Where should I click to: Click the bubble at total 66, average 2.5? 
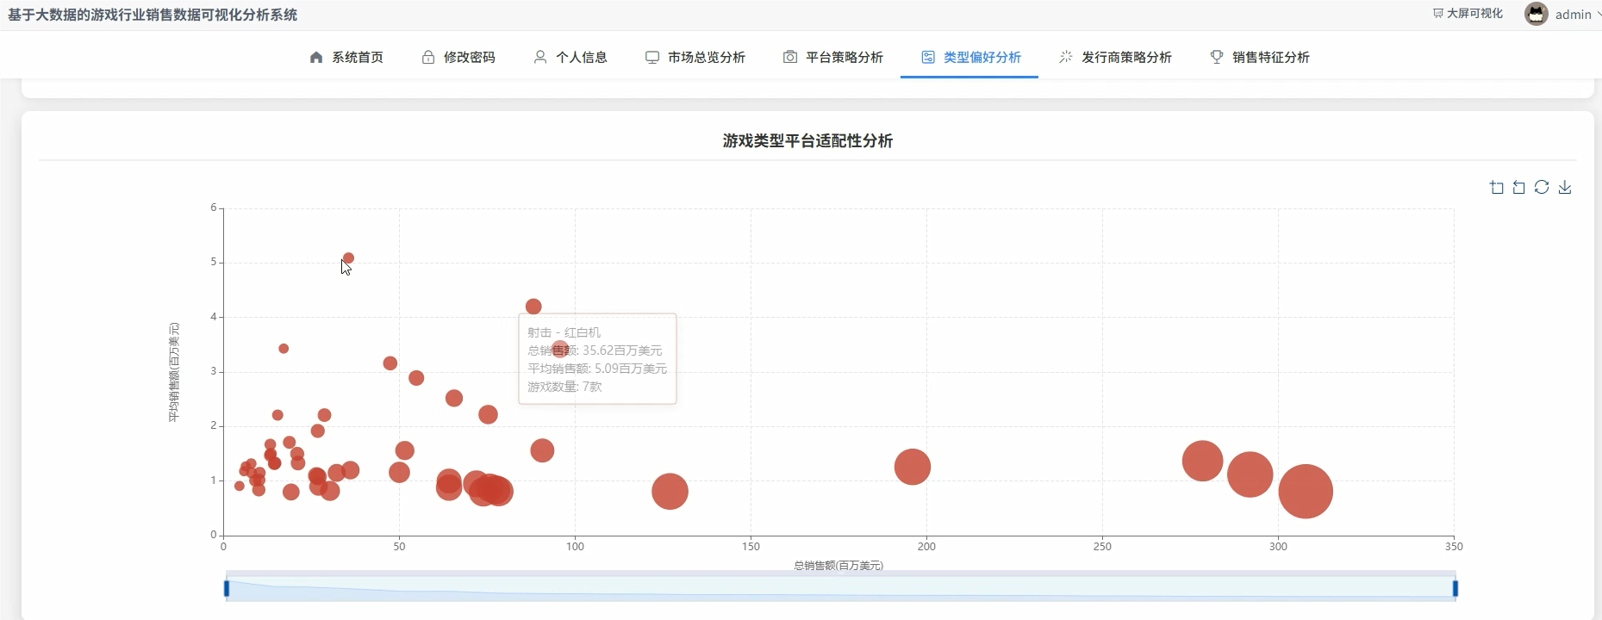[x=454, y=398]
